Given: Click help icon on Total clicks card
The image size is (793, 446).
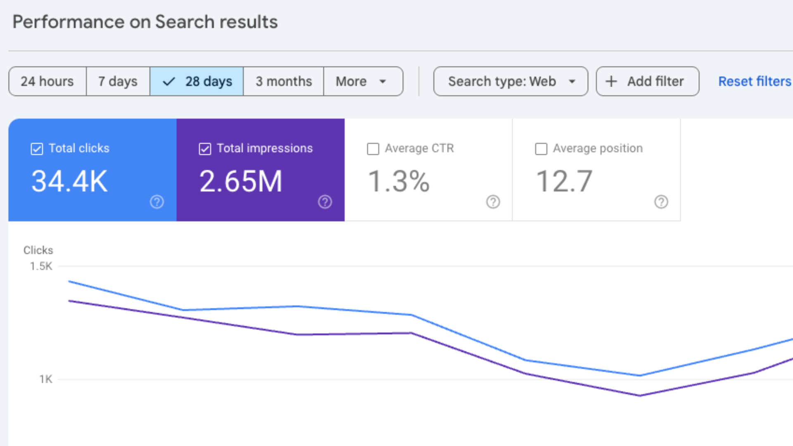Looking at the screenshot, I should (157, 202).
